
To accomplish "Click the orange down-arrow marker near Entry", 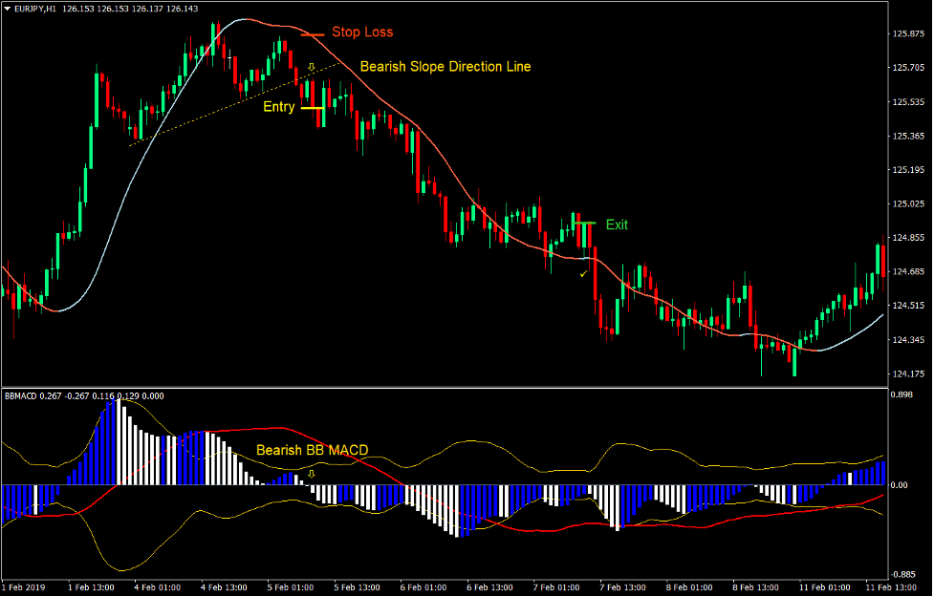I will [313, 67].
